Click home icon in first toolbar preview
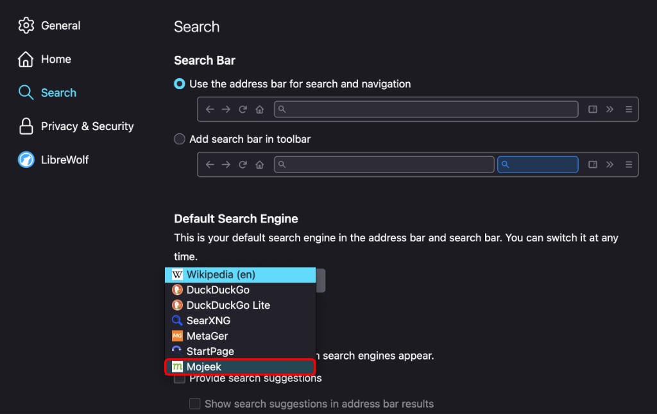 click(x=260, y=109)
